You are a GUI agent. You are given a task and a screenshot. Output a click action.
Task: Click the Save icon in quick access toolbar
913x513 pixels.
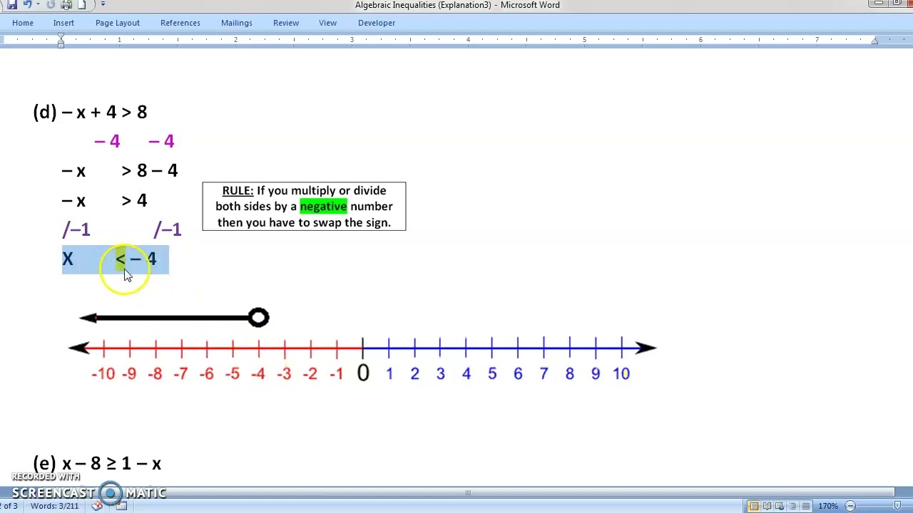(12, 4)
